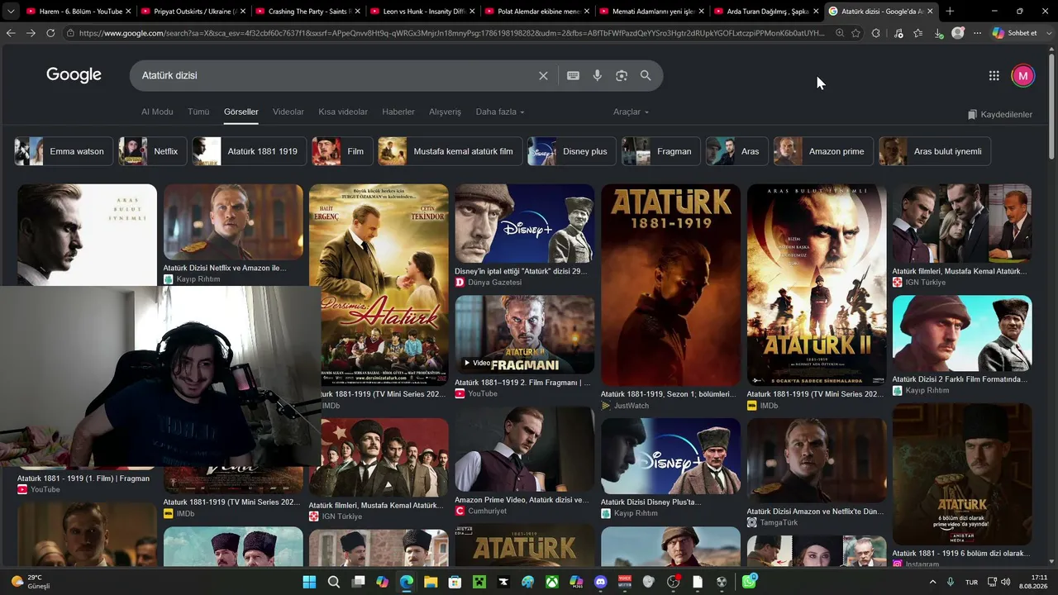Open Copilot 'Sohbet et' chat
The height and width of the screenshot is (595, 1058).
(1015, 33)
